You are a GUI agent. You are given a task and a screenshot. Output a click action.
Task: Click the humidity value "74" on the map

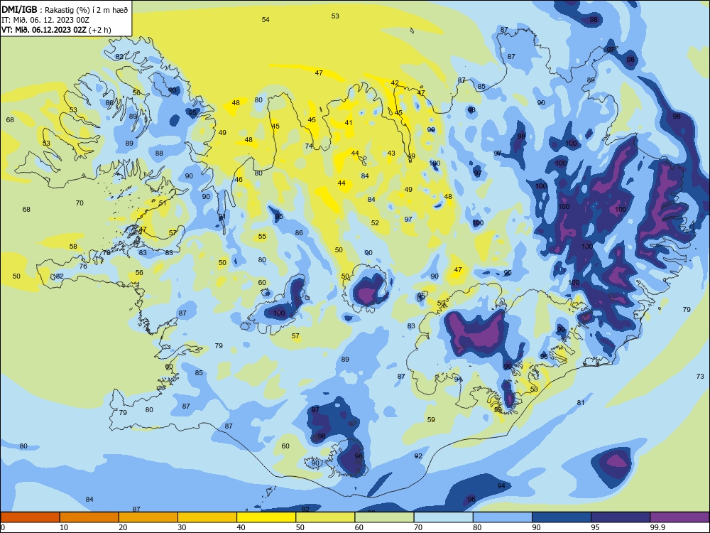tap(309, 146)
